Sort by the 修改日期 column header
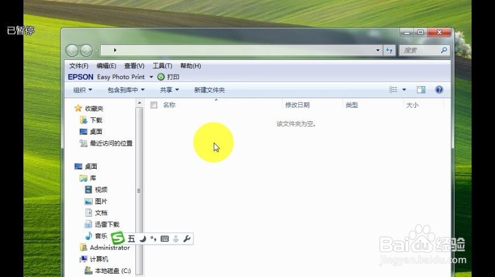This screenshot has height=277, width=495. pyautogui.click(x=297, y=105)
